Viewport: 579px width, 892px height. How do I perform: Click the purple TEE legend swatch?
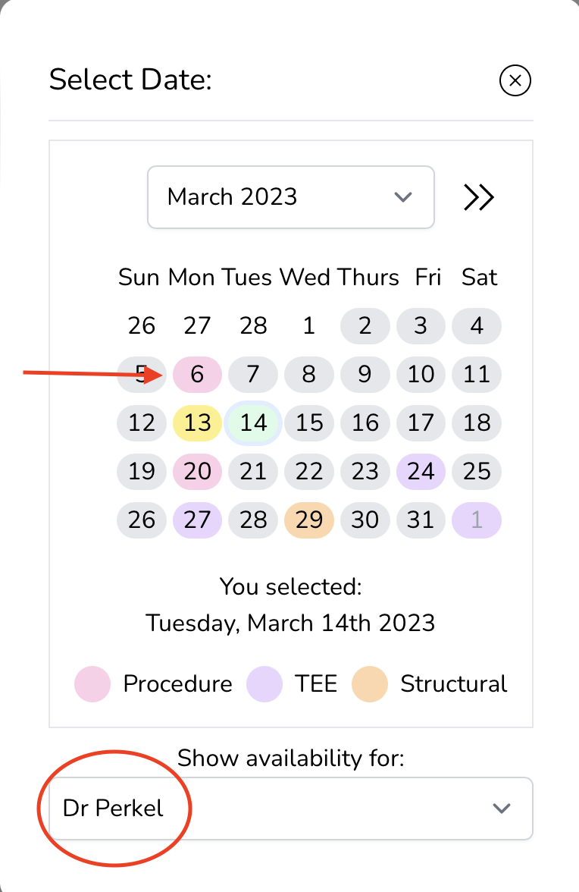pyautogui.click(x=264, y=683)
